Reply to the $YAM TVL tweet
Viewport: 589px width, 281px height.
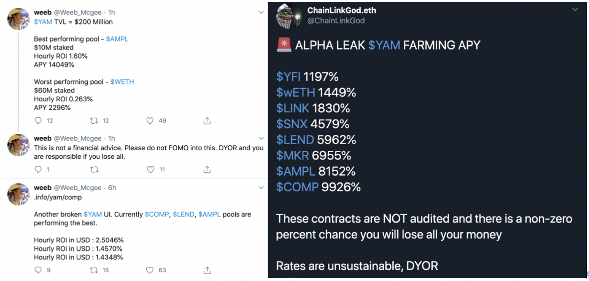tap(38, 121)
